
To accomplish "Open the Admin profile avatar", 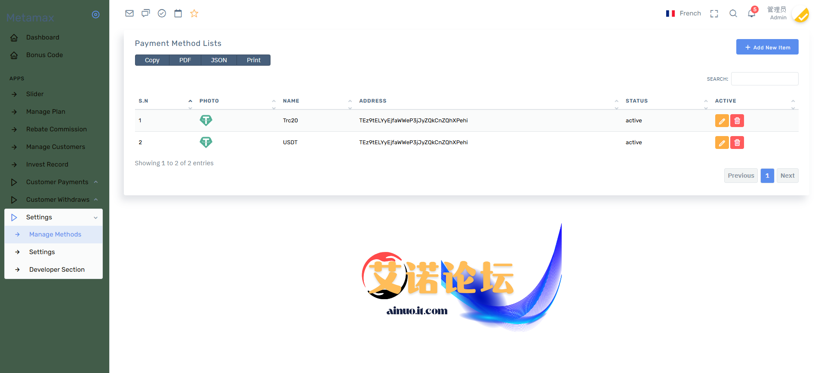I will pos(801,14).
